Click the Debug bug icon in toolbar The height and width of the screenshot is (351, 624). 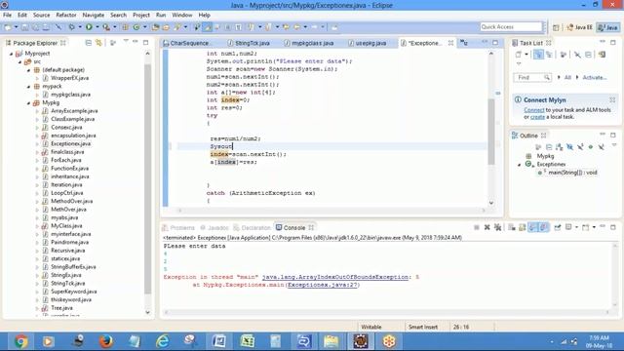tap(72, 27)
